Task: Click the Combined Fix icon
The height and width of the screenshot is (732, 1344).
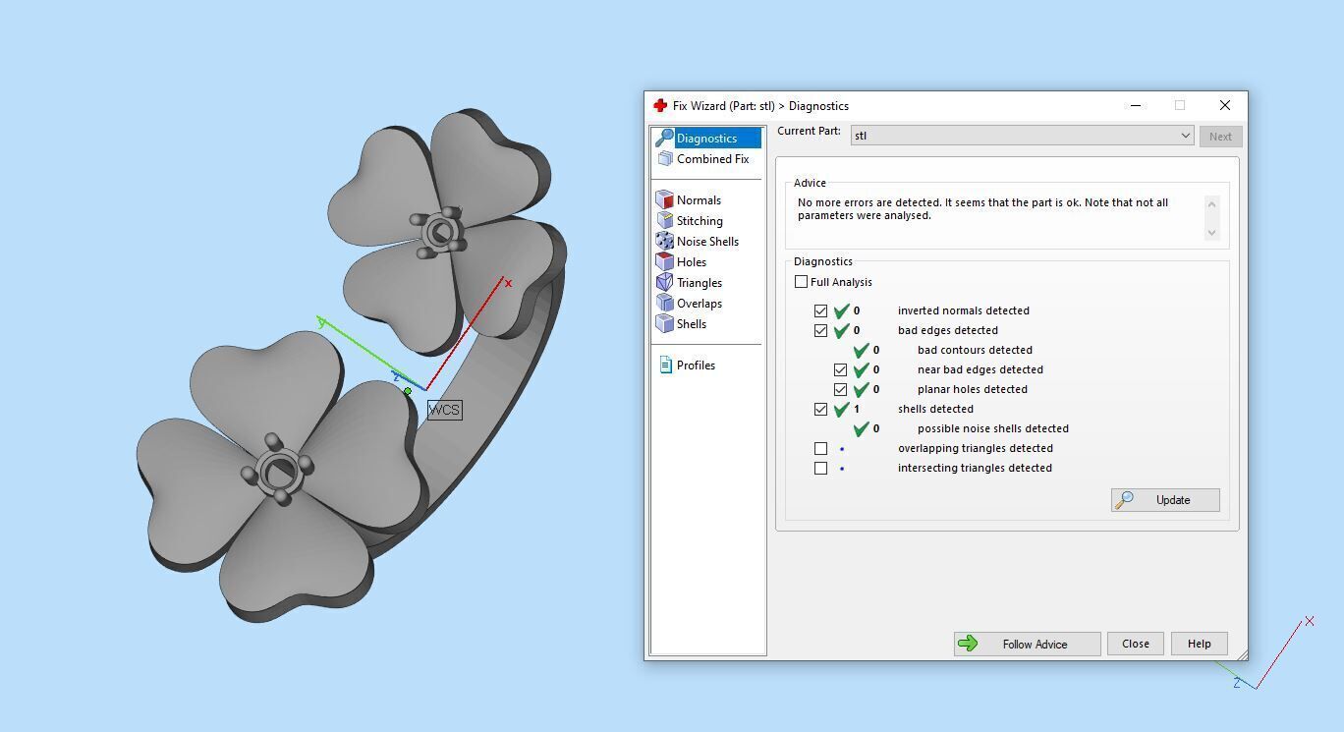Action: tap(665, 158)
